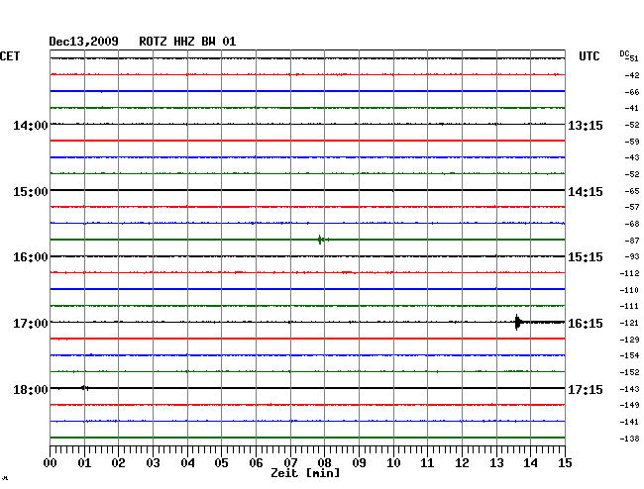This screenshot has height=489, width=644.
Task: Select DC value -152
Action: [x=629, y=372]
